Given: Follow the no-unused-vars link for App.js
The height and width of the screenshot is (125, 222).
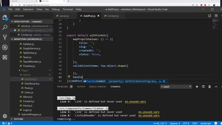Looking at the screenshot, I should click(135, 101).
